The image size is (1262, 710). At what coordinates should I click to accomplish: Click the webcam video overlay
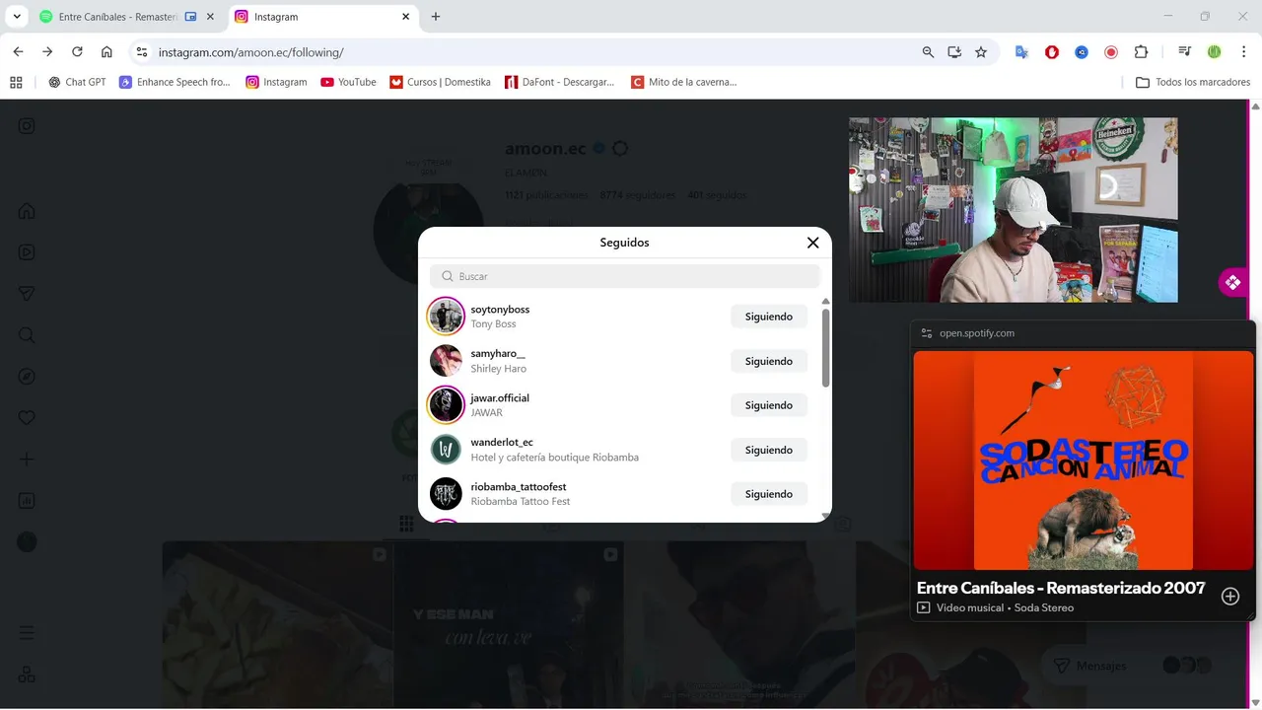[x=1013, y=210]
